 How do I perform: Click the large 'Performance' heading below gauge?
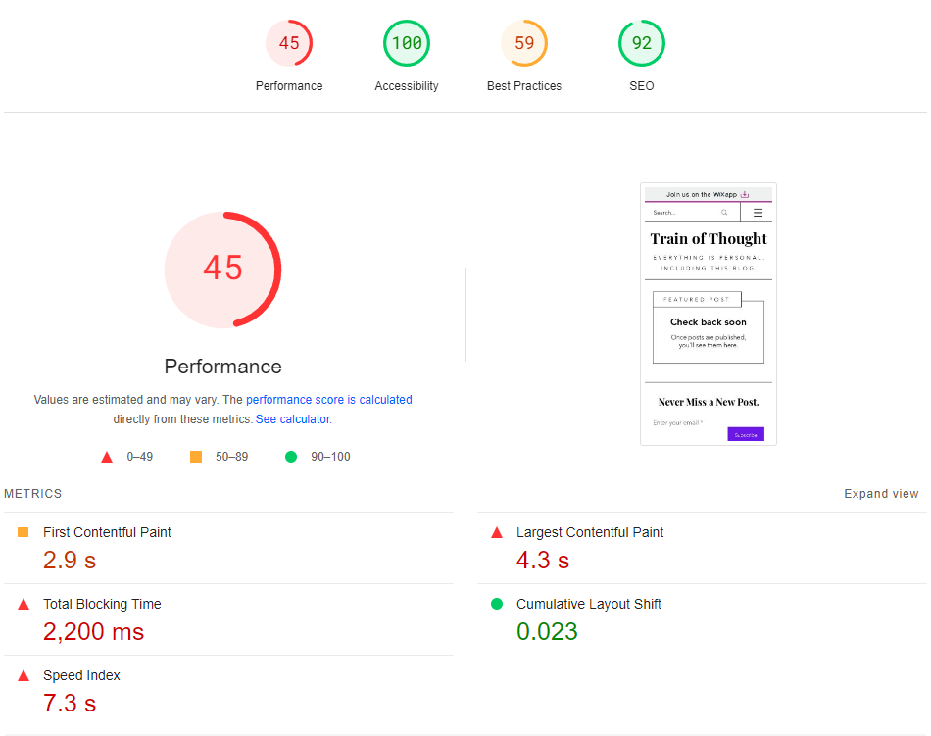click(222, 367)
